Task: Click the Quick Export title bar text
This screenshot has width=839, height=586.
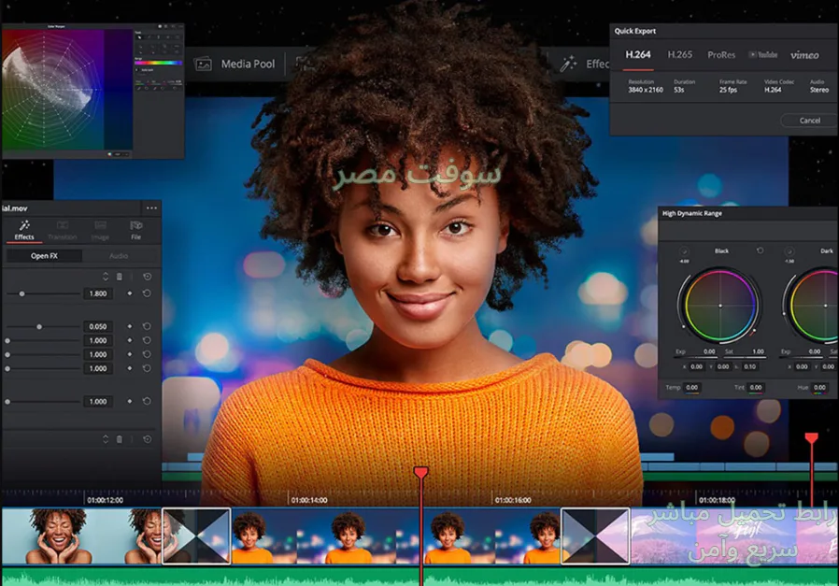Action: [x=634, y=31]
